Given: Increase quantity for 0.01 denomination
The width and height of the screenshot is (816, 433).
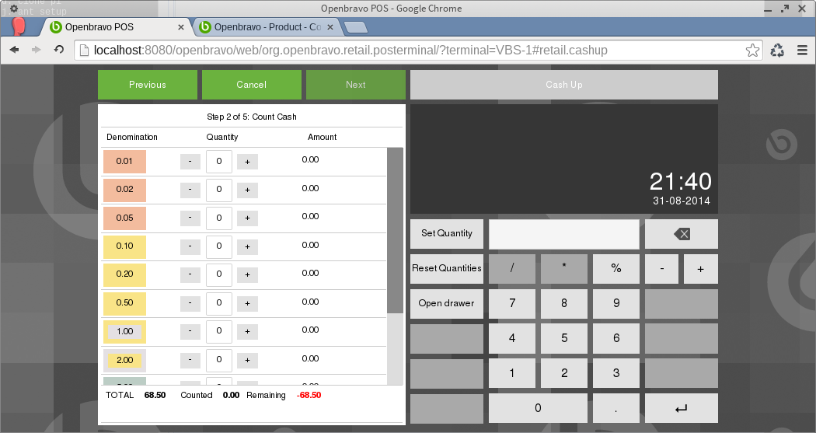Looking at the screenshot, I should pos(247,162).
